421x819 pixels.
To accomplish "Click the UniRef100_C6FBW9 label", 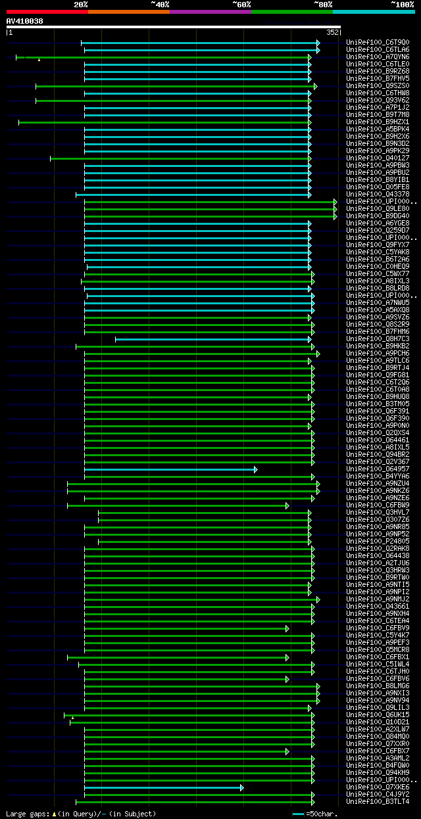I will coord(378,505).
